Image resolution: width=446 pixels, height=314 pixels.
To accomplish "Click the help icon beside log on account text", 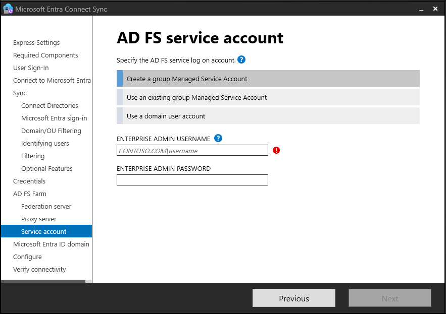I will (x=241, y=60).
